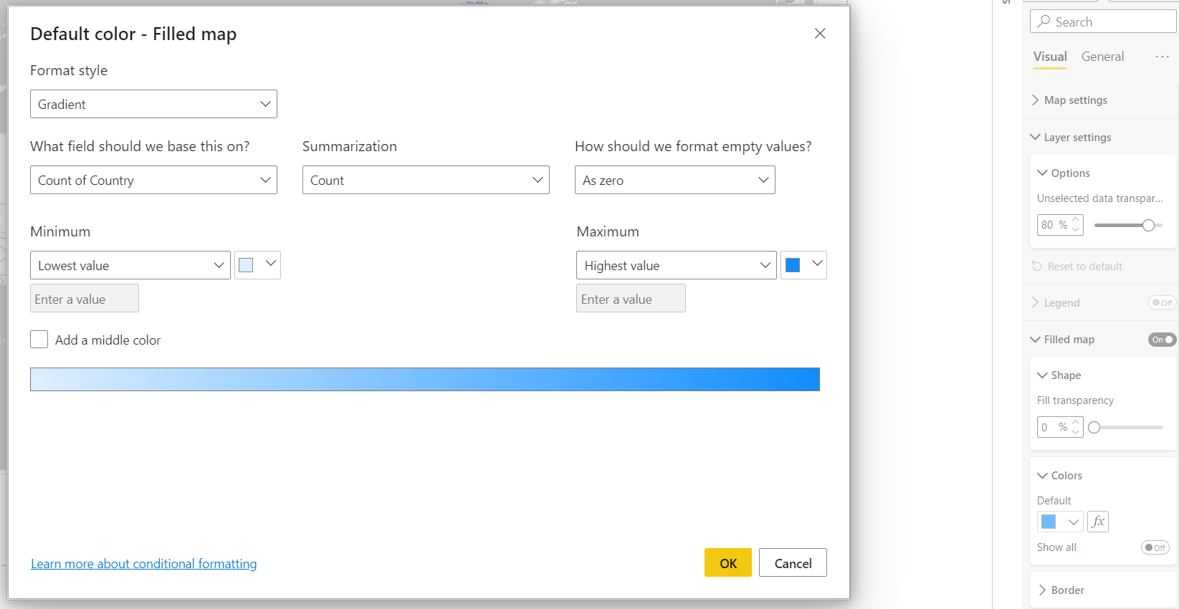Click the search magnifier icon
Screen dimensions: 1179x609
tap(1044, 21)
